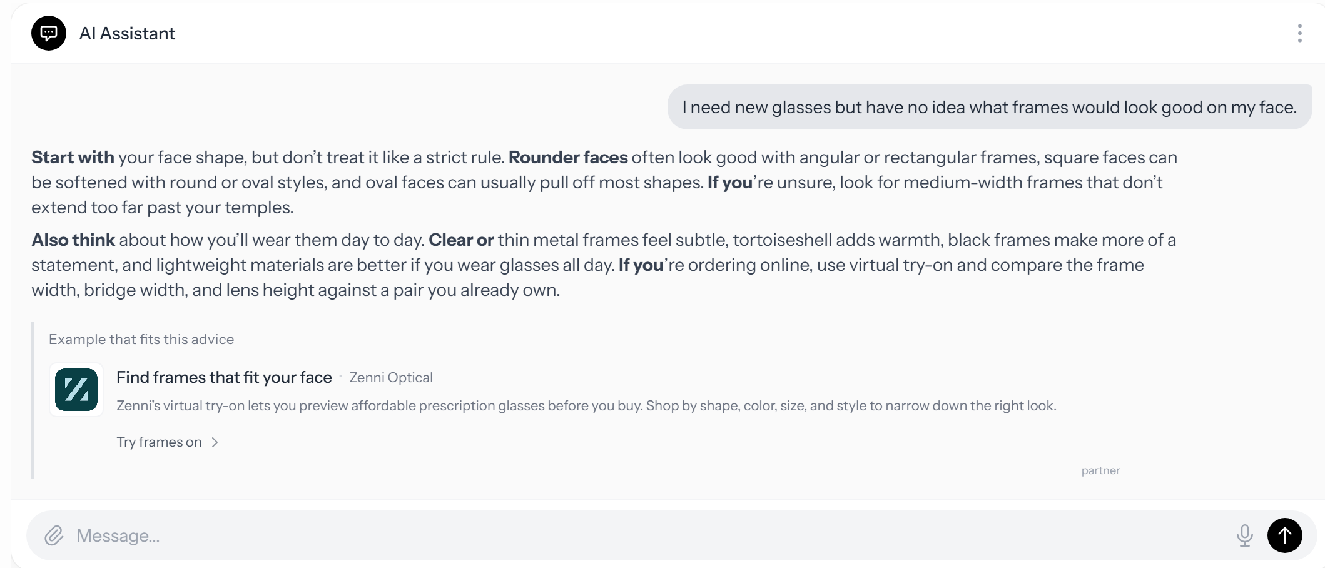Click the bold Start with text

coord(73,157)
